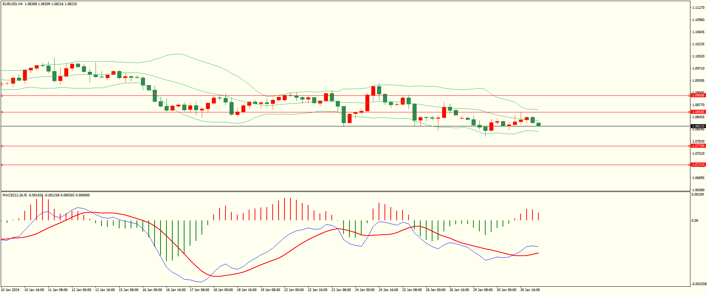Click the 1.10020 price scale value
707x294 pixels.
(698, 56)
